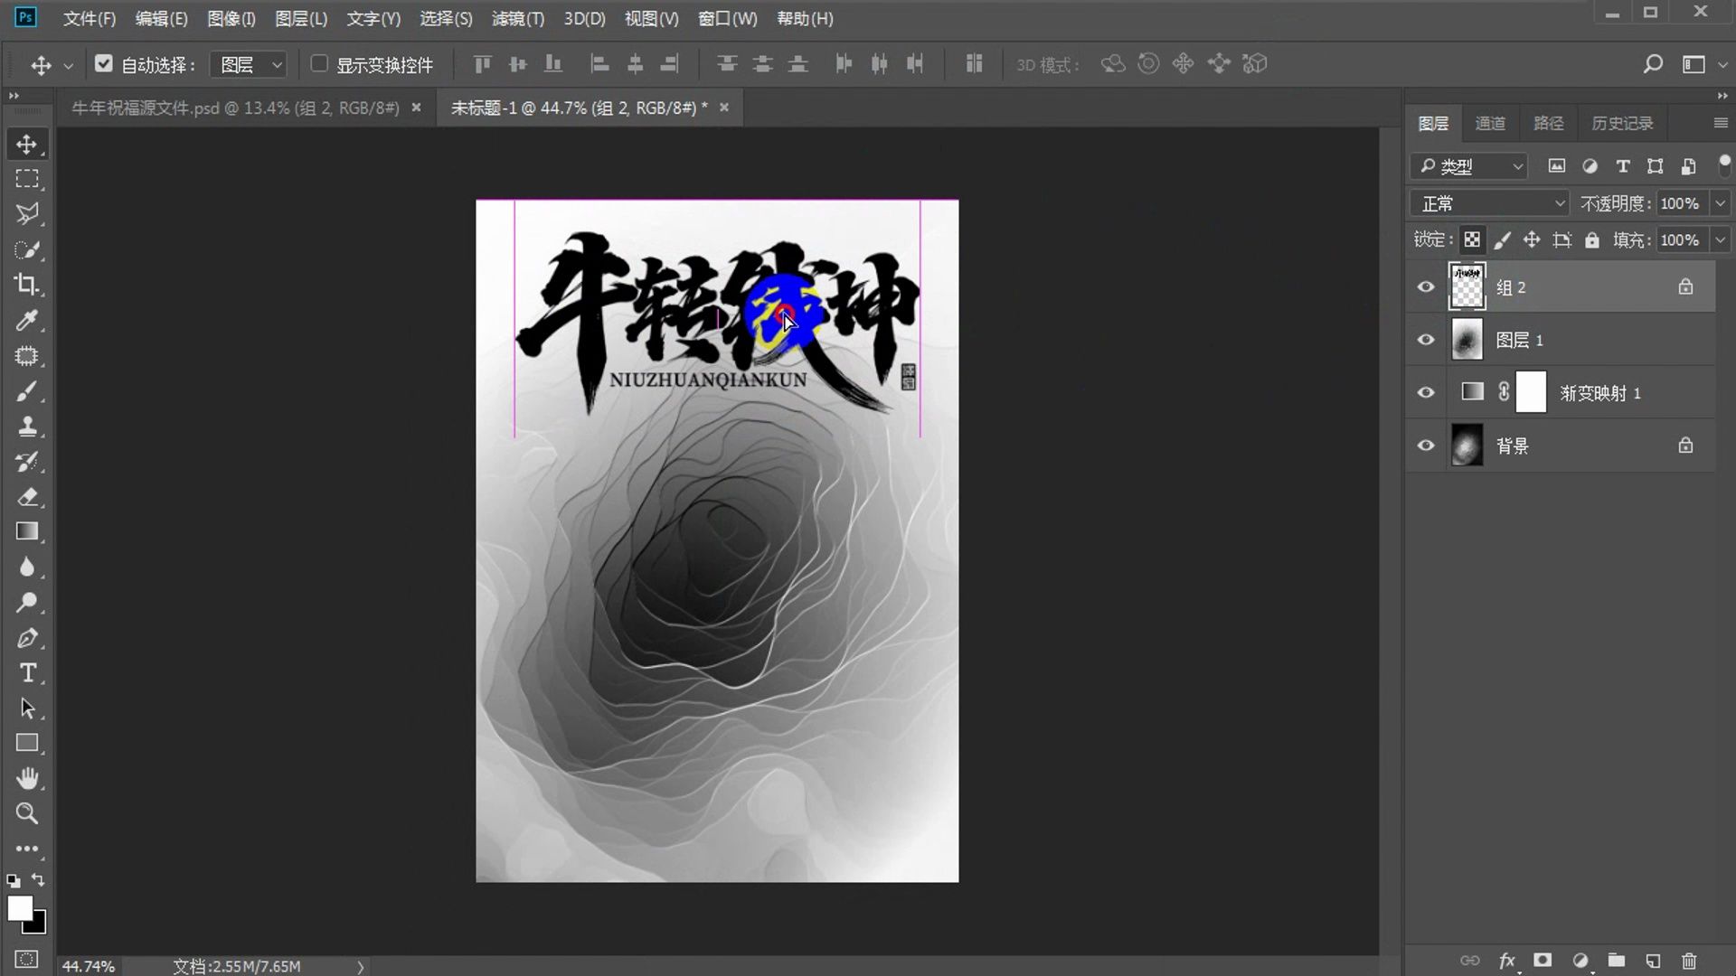Screen dimensions: 1736x976
Task: Click the Delete layer trash icon
Action: coord(1689,961)
